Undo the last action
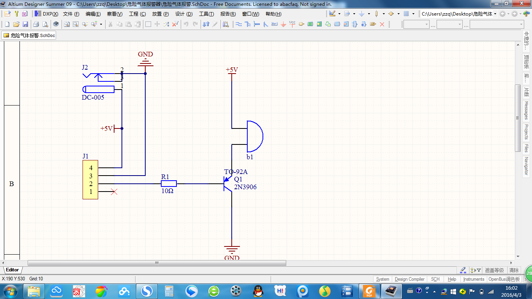Screen dimensions: 532x299 click(x=186, y=24)
